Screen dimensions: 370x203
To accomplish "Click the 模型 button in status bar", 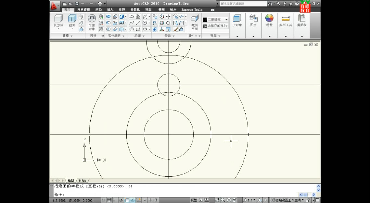I will pyautogui.click(x=194, y=200).
